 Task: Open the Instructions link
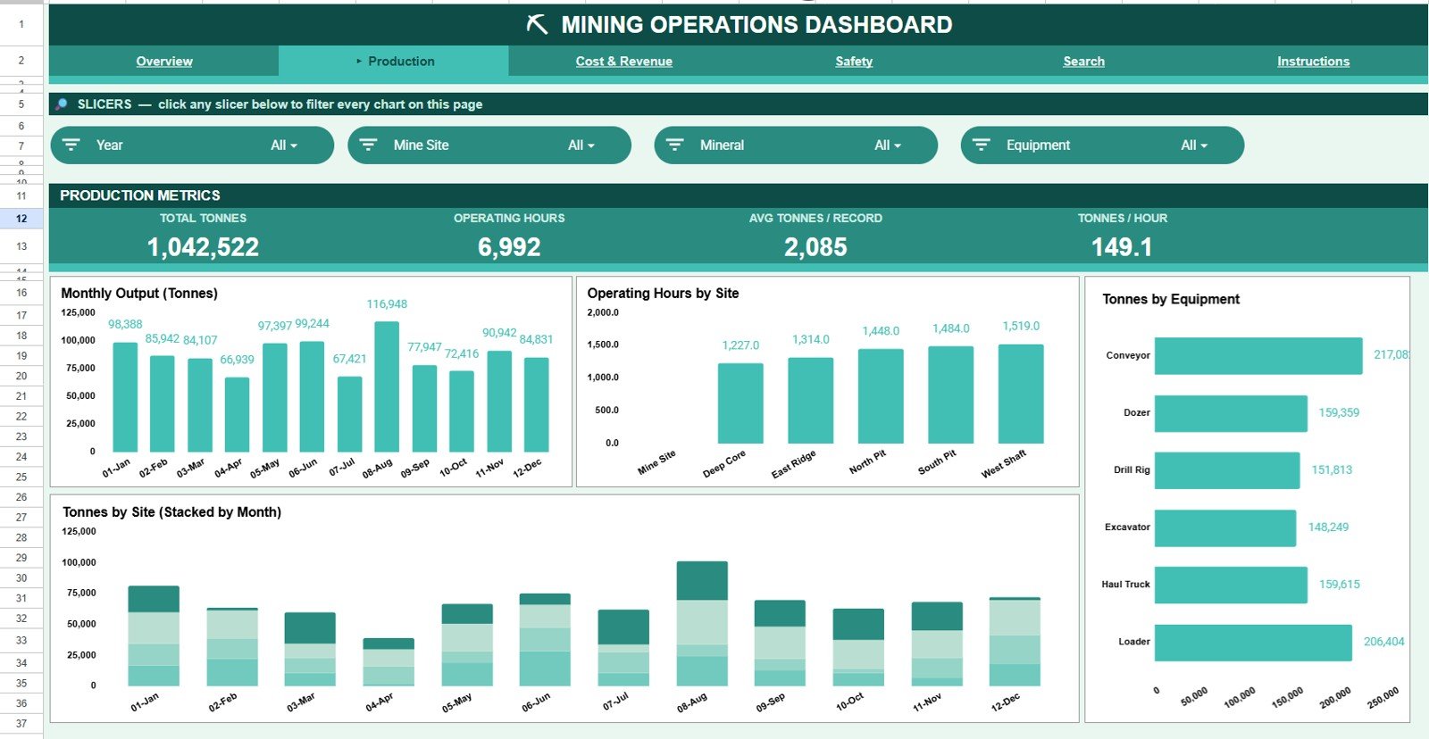tap(1313, 62)
